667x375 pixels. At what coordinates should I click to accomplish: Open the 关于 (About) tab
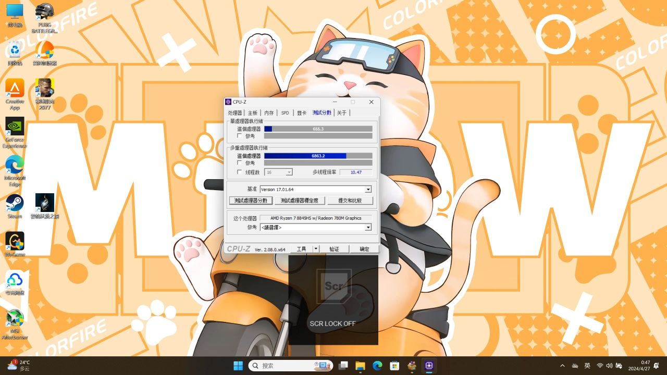tap(341, 113)
